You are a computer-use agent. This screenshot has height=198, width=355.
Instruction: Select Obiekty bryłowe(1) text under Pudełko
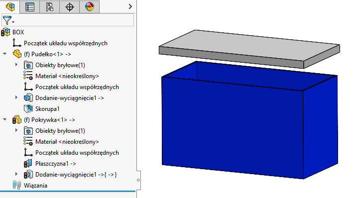pyautogui.click(x=60, y=65)
